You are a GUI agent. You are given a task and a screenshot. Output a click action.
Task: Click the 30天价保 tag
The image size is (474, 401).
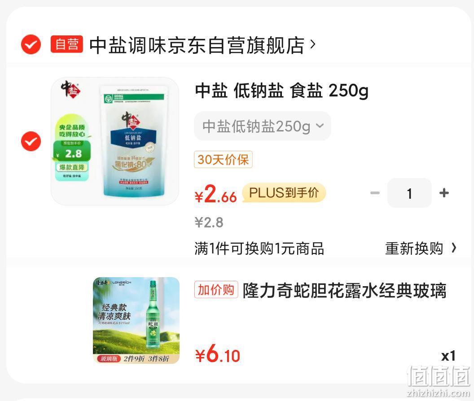tap(223, 159)
